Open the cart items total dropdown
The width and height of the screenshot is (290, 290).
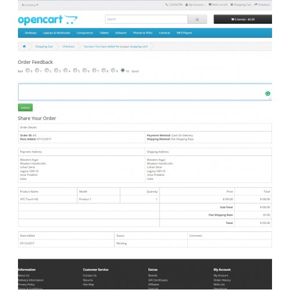click(x=242, y=19)
